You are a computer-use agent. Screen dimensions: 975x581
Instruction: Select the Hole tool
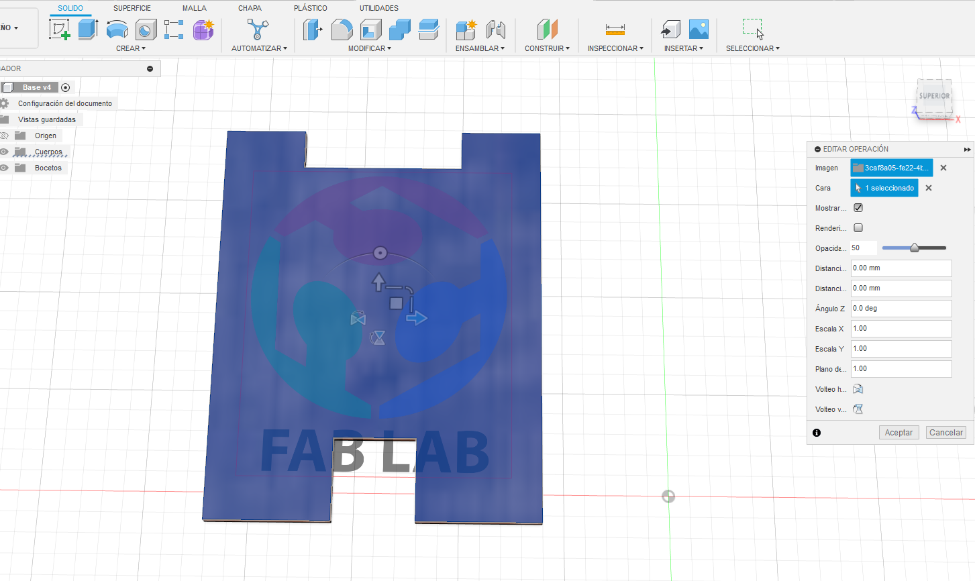(x=146, y=30)
